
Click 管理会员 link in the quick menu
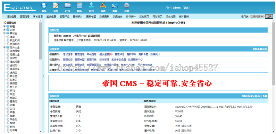click(80, 65)
